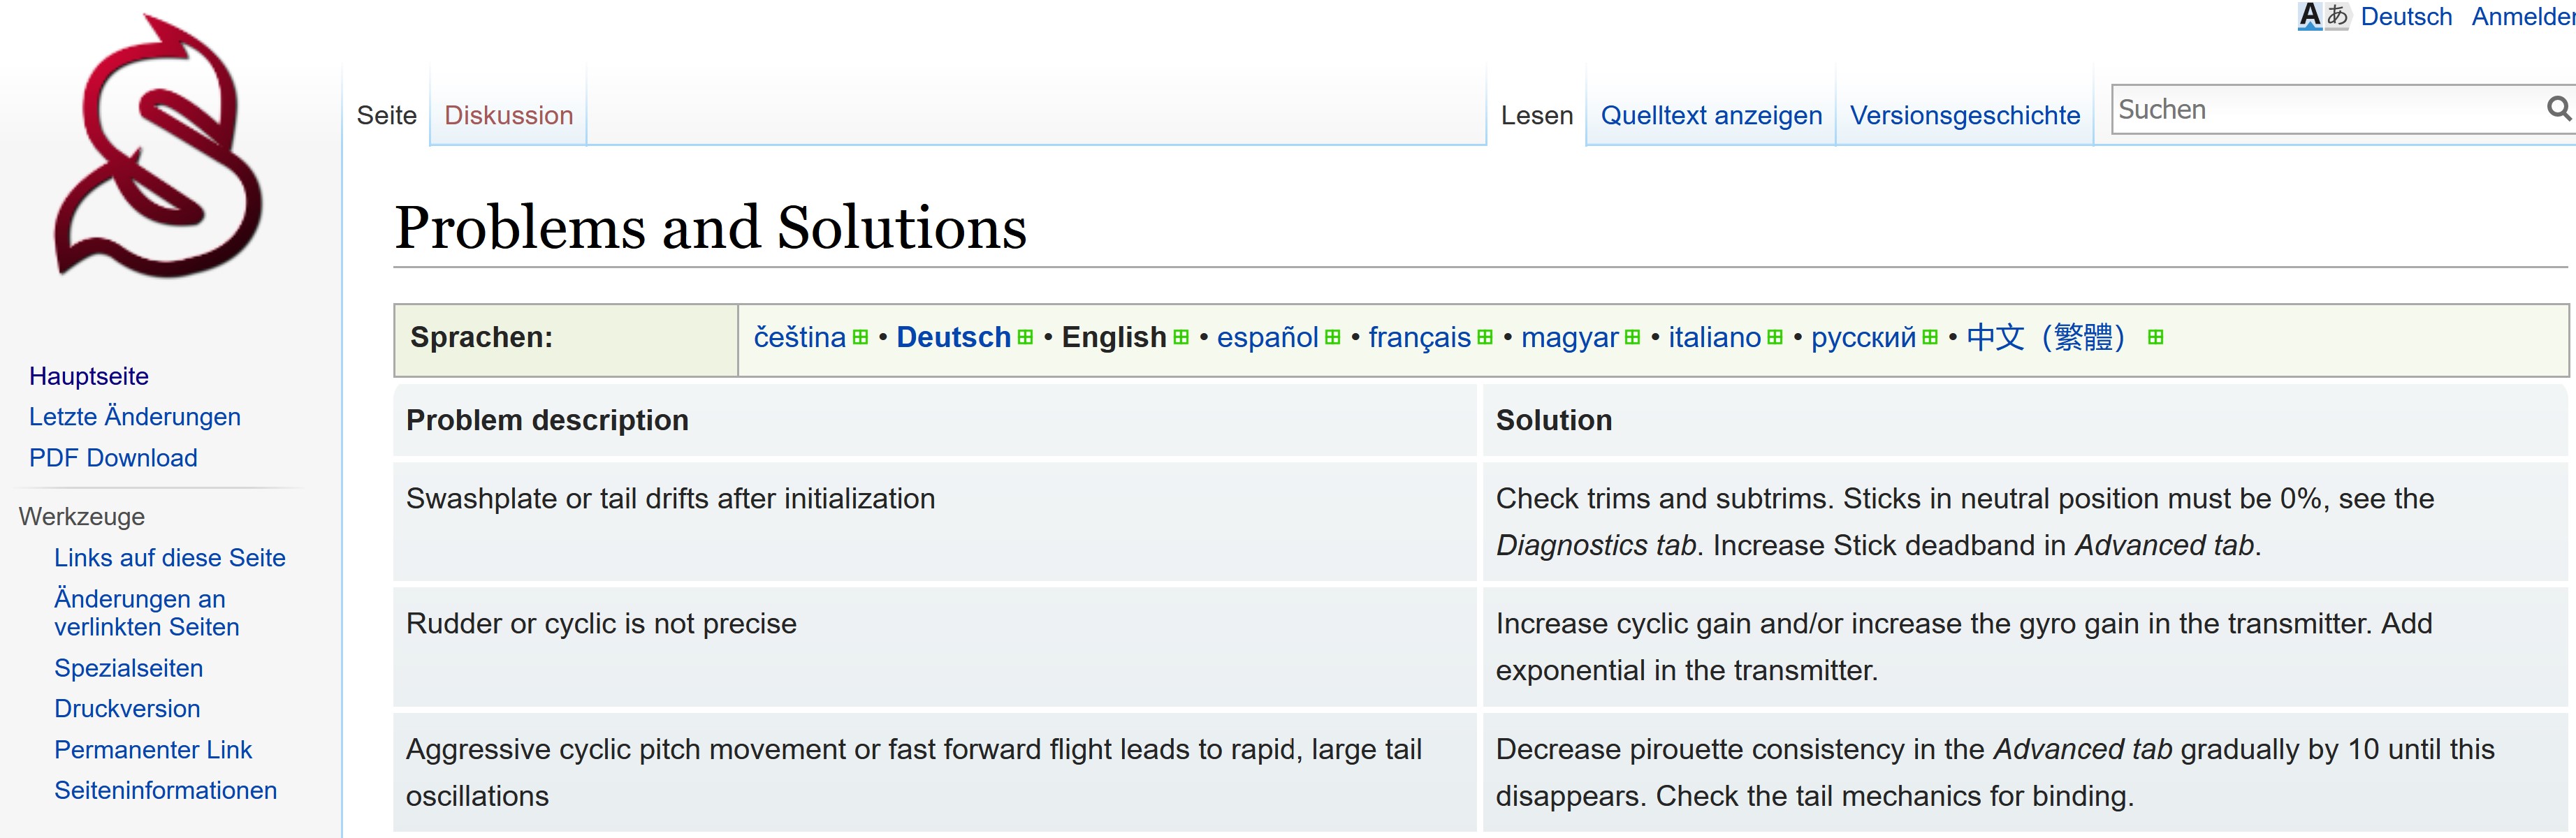Switch page language to español

click(1267, 338)
